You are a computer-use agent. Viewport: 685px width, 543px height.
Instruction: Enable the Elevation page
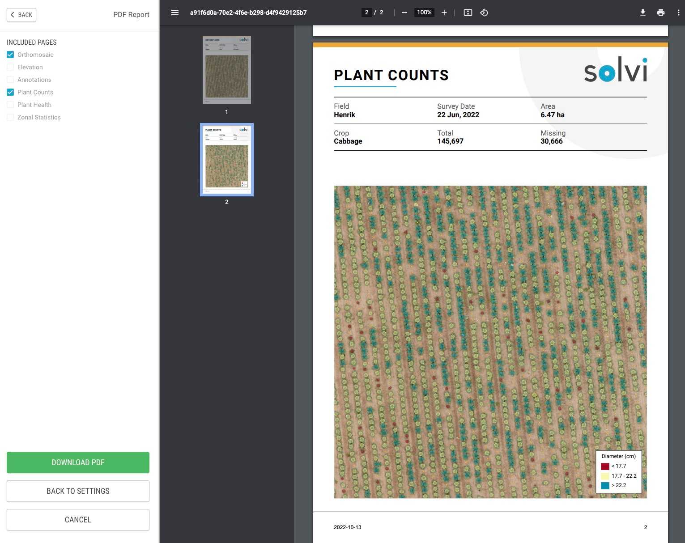pyautogui.click(x=10, y=67)
